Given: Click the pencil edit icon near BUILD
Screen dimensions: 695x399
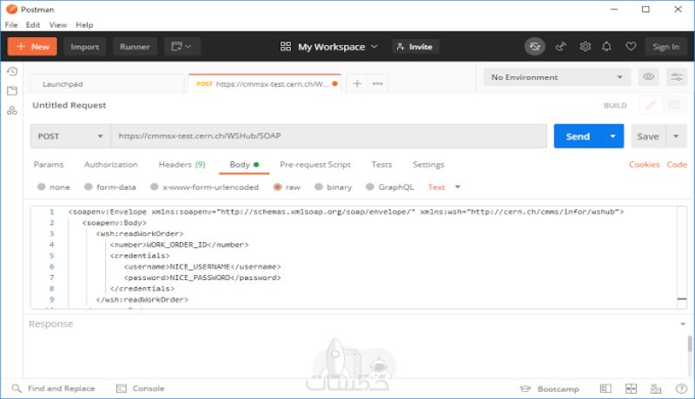Looking at the screenshot, I should tap(650, 105).
